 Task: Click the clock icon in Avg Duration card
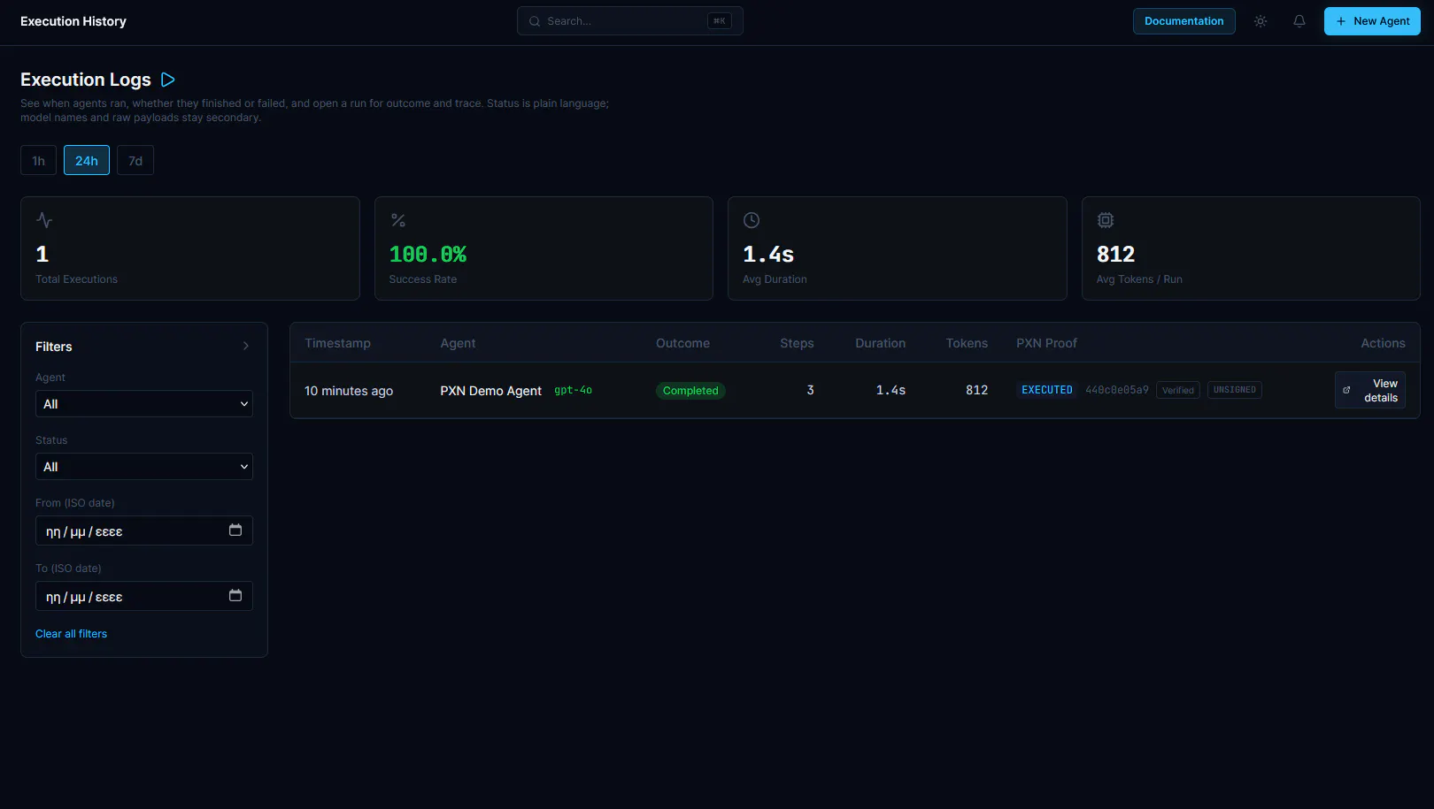[752, 220]
